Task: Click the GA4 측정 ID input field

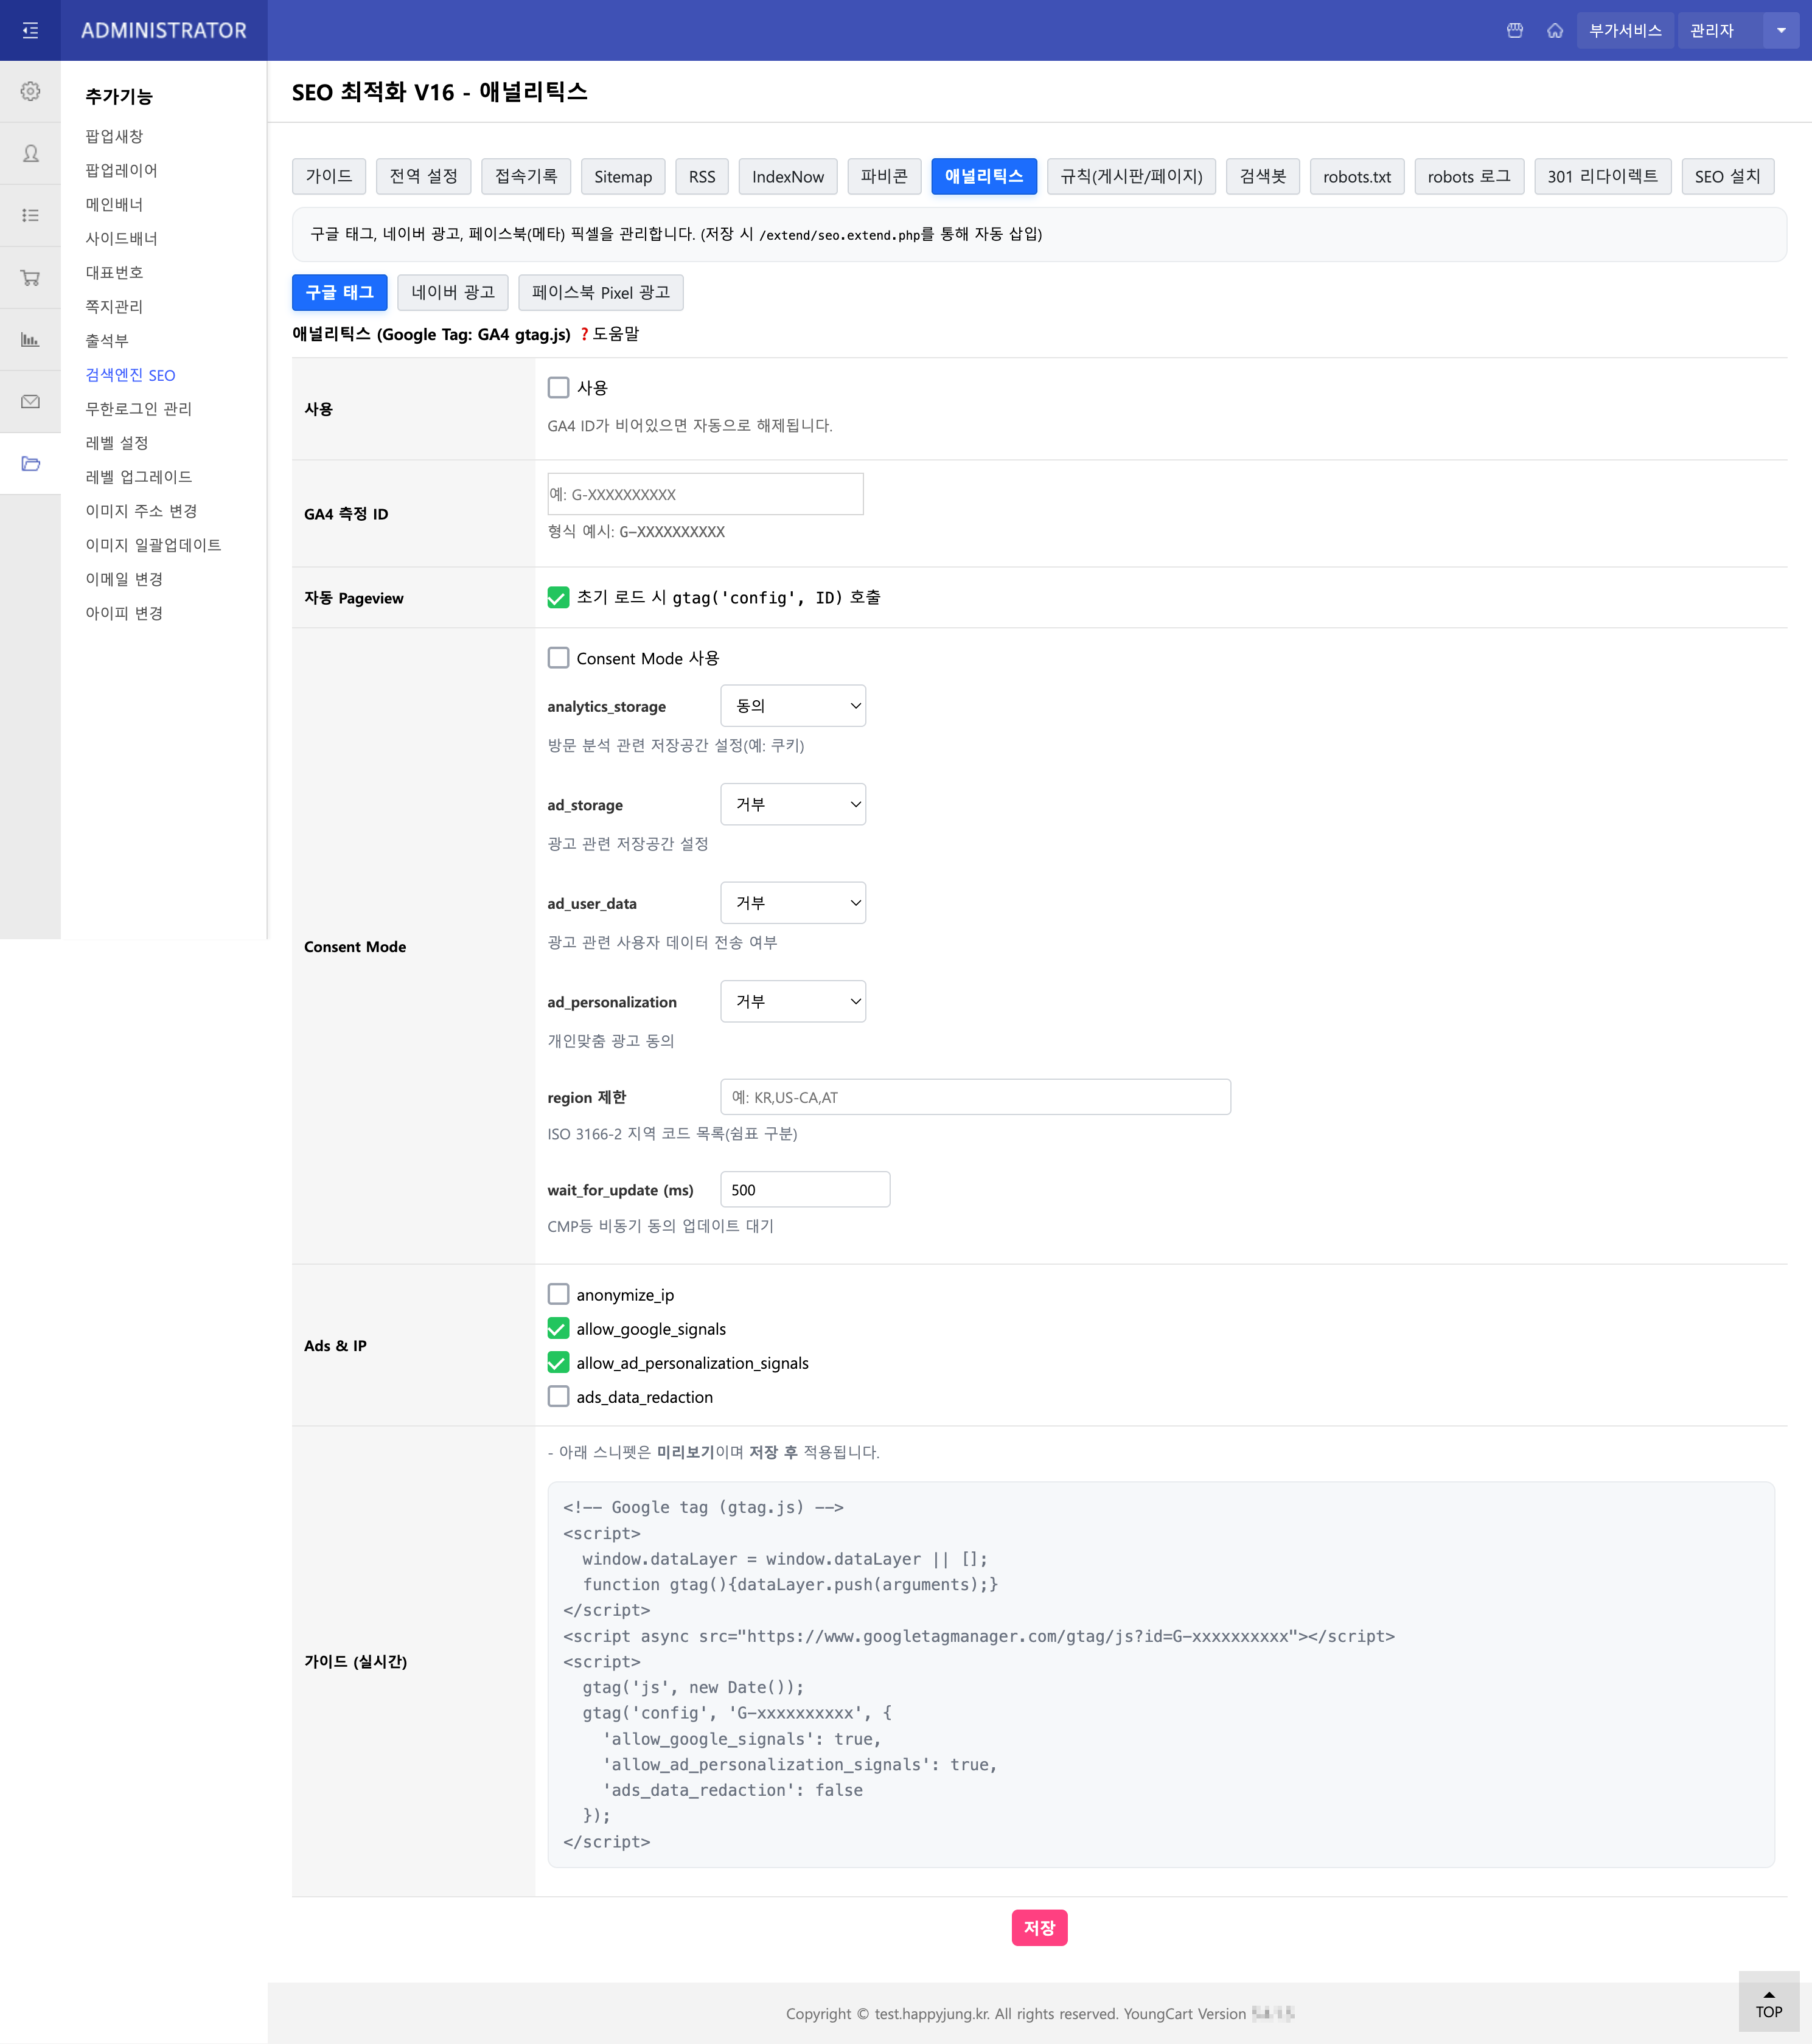Action: (x=705, y=495)
